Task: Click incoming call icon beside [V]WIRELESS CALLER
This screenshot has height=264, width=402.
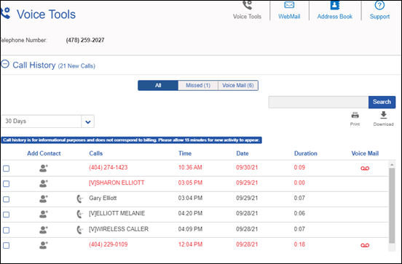Action: point(80,230)
